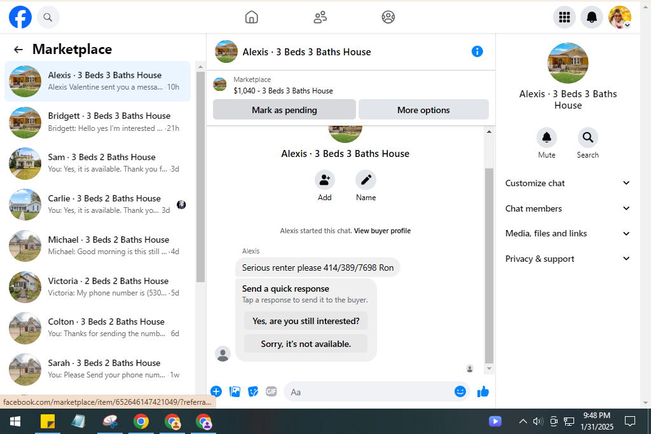This screenshot has height=434, width=651.
Task: Open Alexis 3 Beds 3 Baths conversation
Action: 97,81
